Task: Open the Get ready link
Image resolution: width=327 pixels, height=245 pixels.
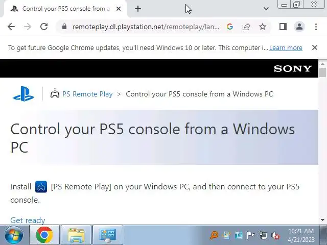Action: pos(28,220)
